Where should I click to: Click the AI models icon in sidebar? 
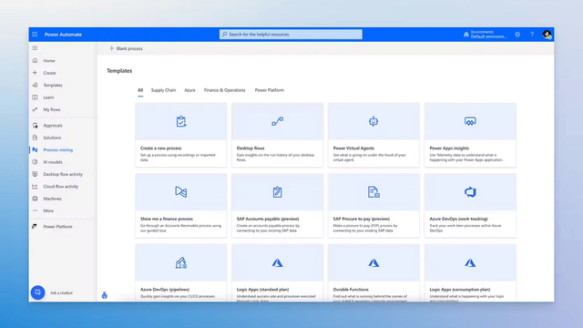(x=35, y=162)
